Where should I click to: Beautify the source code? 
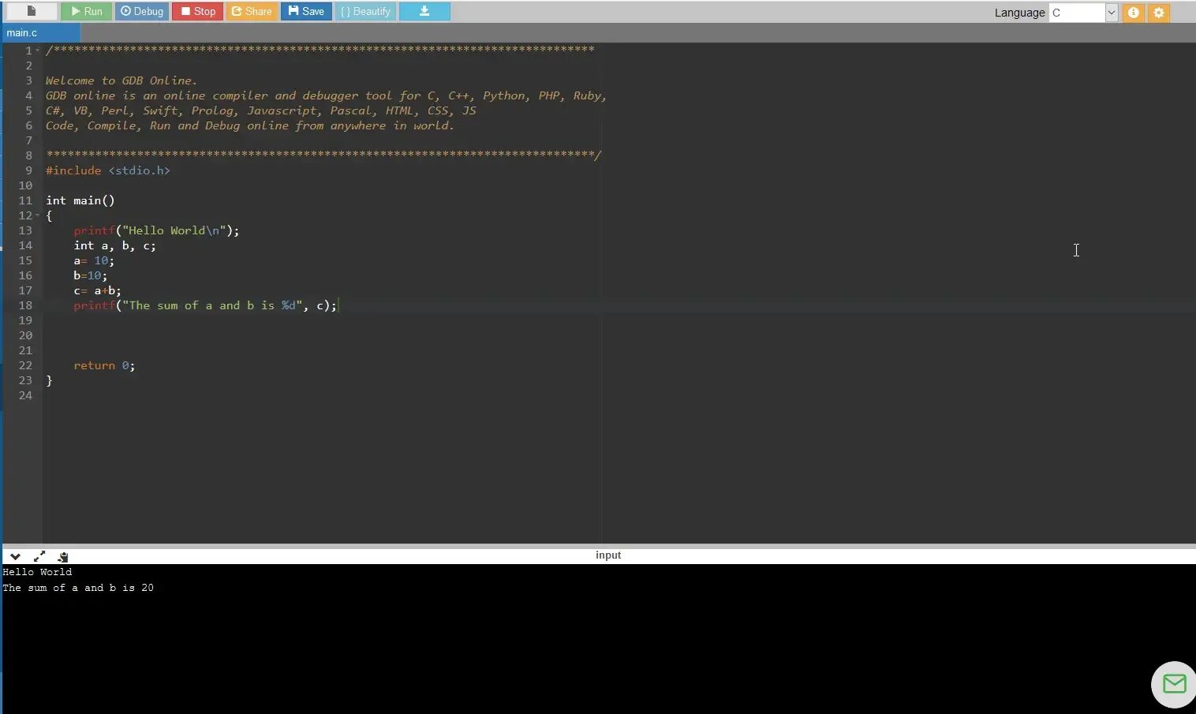click(365, 11)
